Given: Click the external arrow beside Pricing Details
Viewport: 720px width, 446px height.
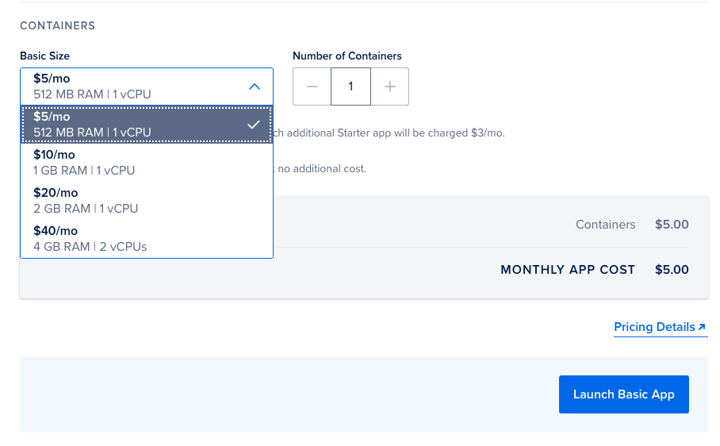Looking at the screenshot, I should point(702,327).
